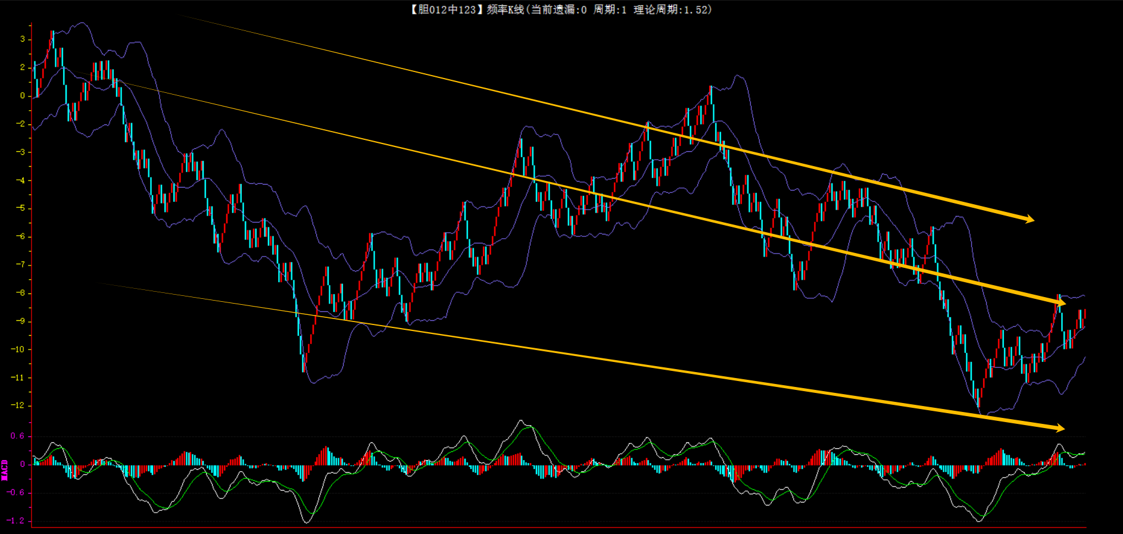The height and width of the screenshot is (534, 1123).
Task: Click the "3" label on the price axis
Action: tap(23, 39)
